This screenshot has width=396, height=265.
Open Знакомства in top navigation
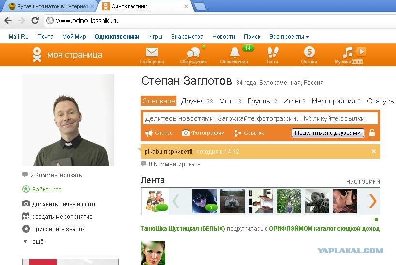pos(187,37)
